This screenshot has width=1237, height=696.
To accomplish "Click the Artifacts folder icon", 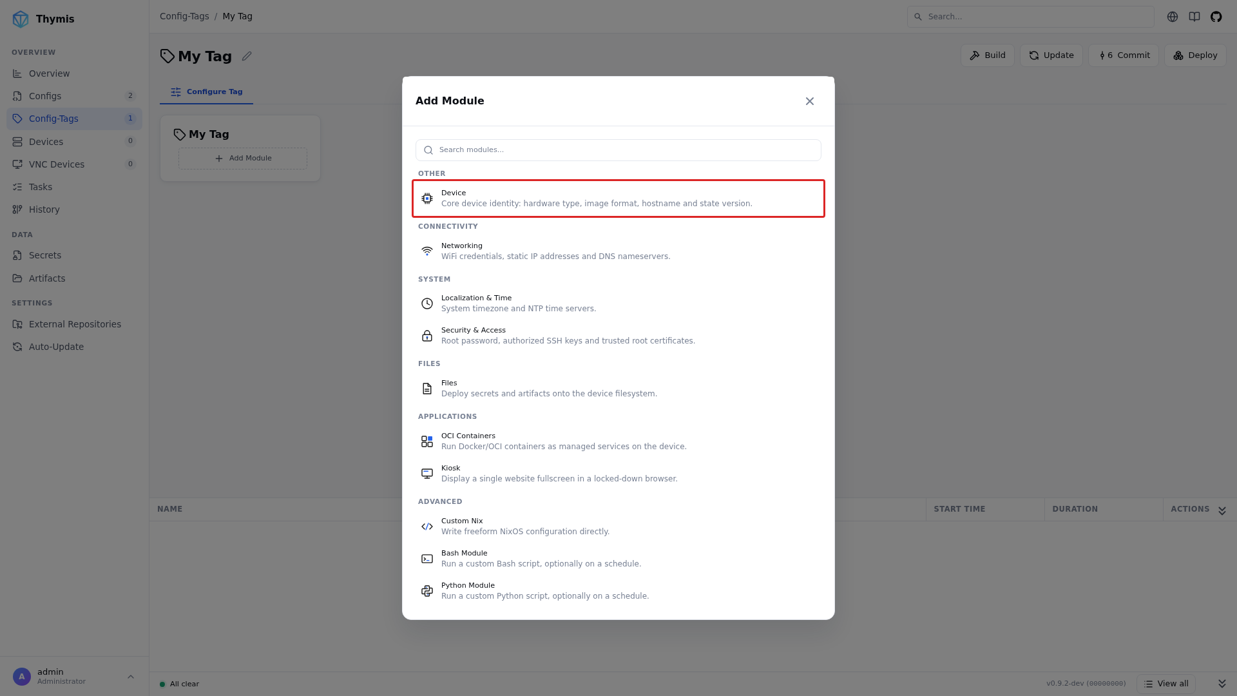I will point(17,278).
